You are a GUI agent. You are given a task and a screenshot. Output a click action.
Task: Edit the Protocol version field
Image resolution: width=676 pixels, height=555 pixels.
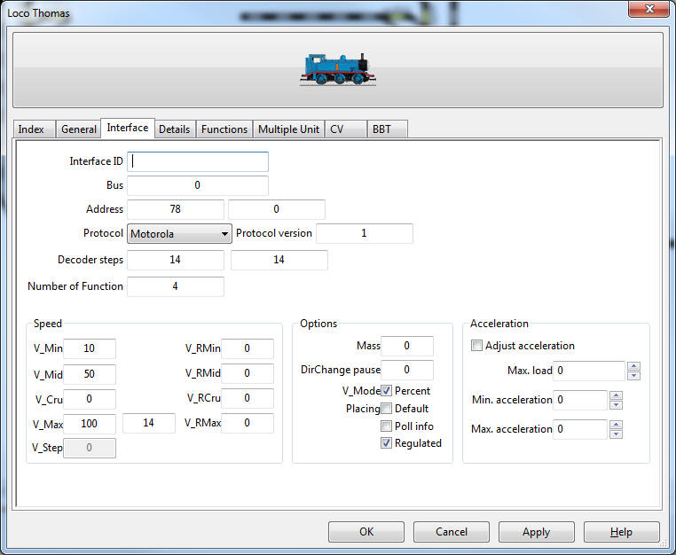click(x=365, y=233)
